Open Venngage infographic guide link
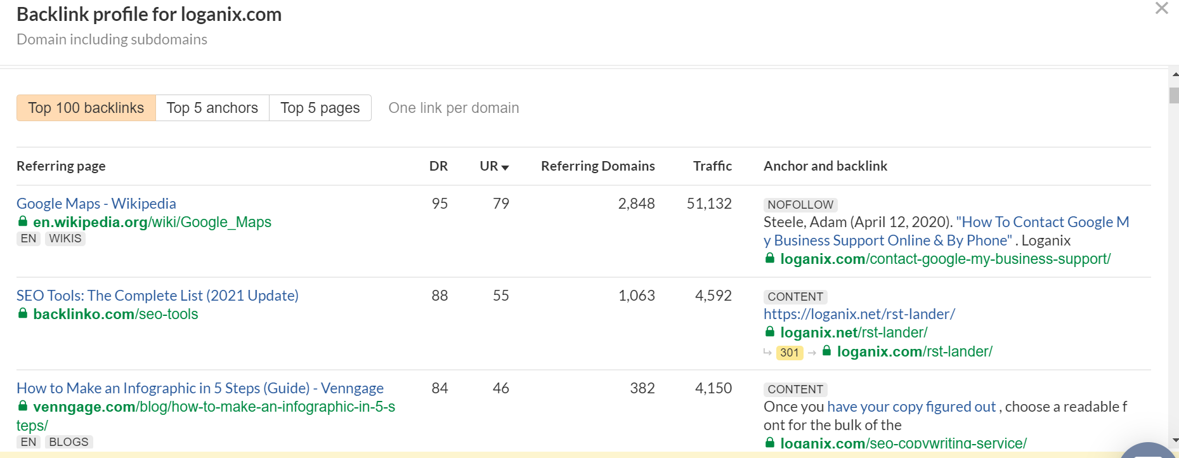Screen dimensions: 1179x458 click(x=200, y=388)
